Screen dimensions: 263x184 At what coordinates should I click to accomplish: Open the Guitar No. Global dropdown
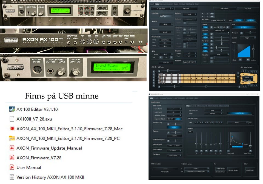[x=166, y=24]
